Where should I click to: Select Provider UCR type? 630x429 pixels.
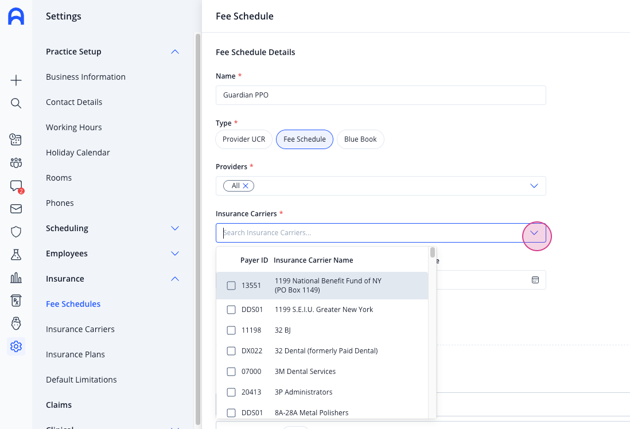244,139
